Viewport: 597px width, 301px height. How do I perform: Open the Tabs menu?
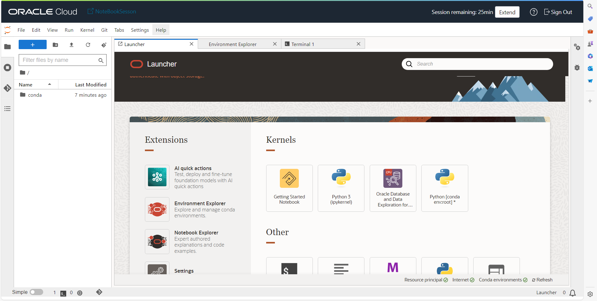[119, 30]
